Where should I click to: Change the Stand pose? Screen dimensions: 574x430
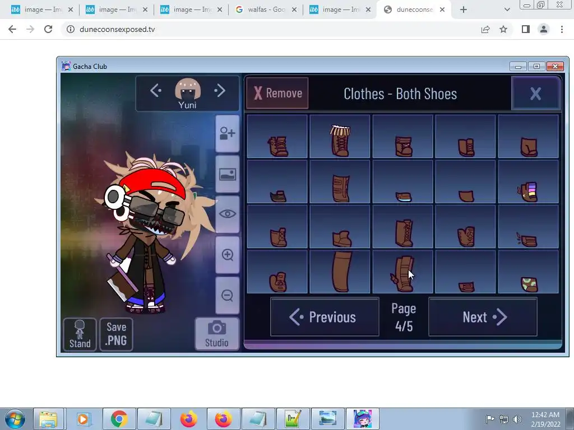pyautogui.click(x=80, y=334)
